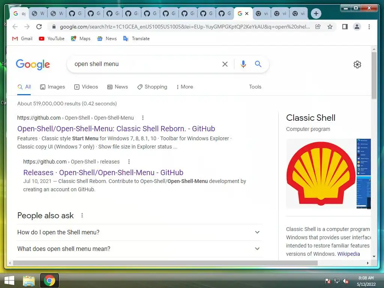Reload the current page
Image resolution: width=384 pixels, height=288 pixels.
pos(39,27)
